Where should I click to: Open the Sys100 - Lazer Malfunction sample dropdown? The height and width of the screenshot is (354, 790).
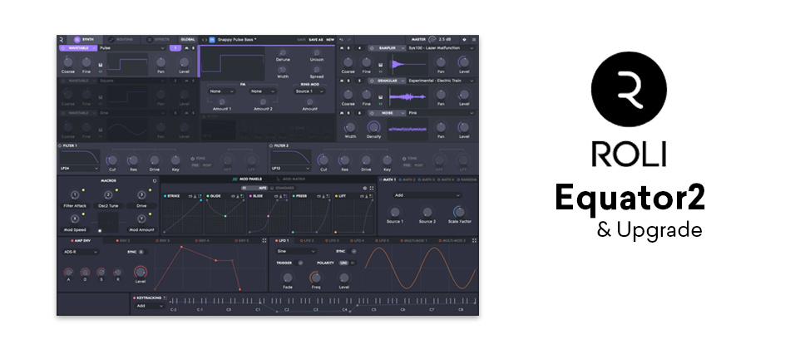coord(441,48)
